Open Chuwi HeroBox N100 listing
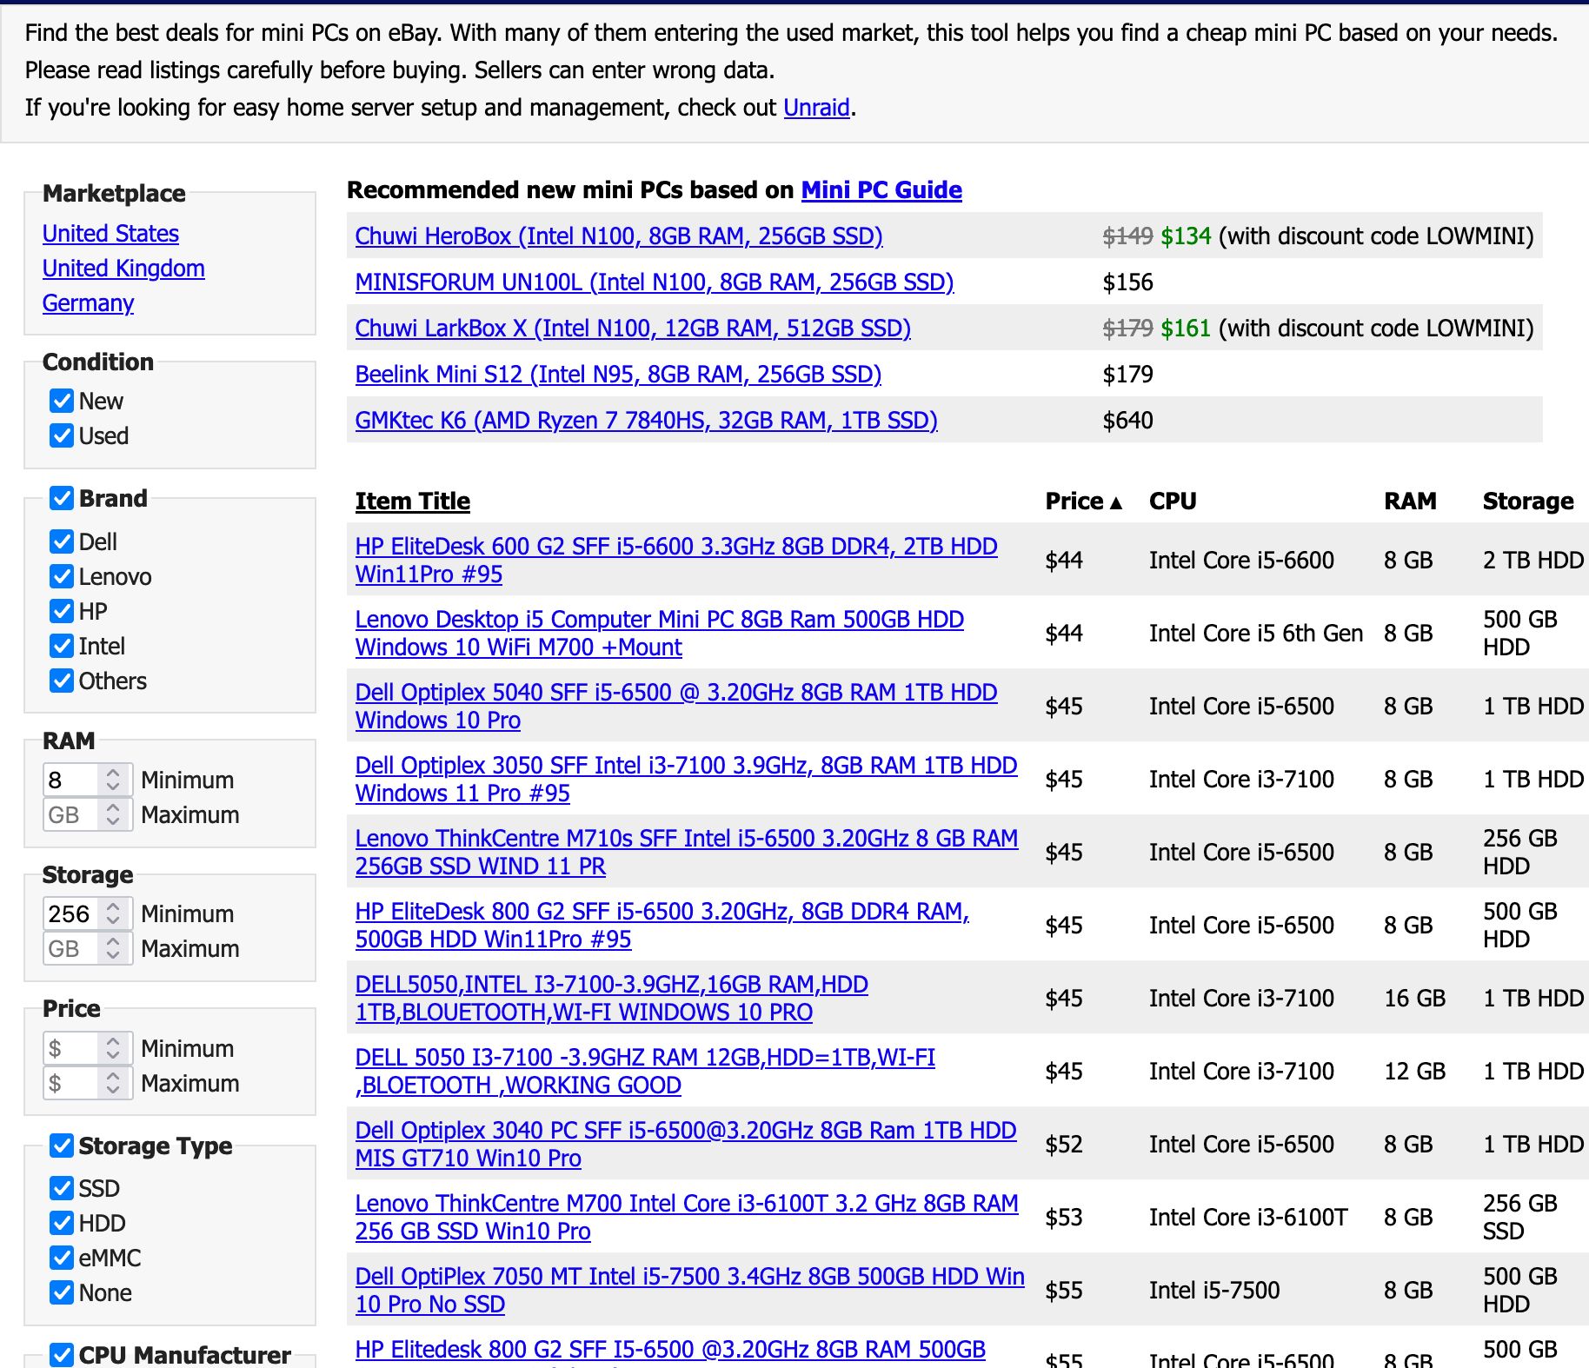 (619, 236)
